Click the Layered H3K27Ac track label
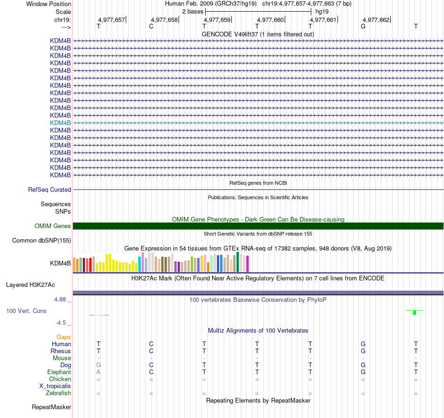The image size is (444, 418). (30, 285)
